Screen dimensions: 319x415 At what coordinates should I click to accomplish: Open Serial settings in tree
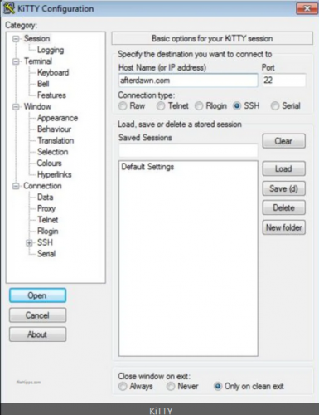46,254
